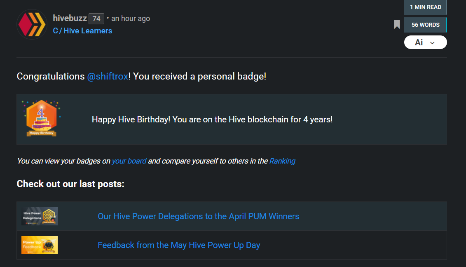Select the reputation badge showing 74
This screenshot has height=267, width=466.
(x=96, y=19)
